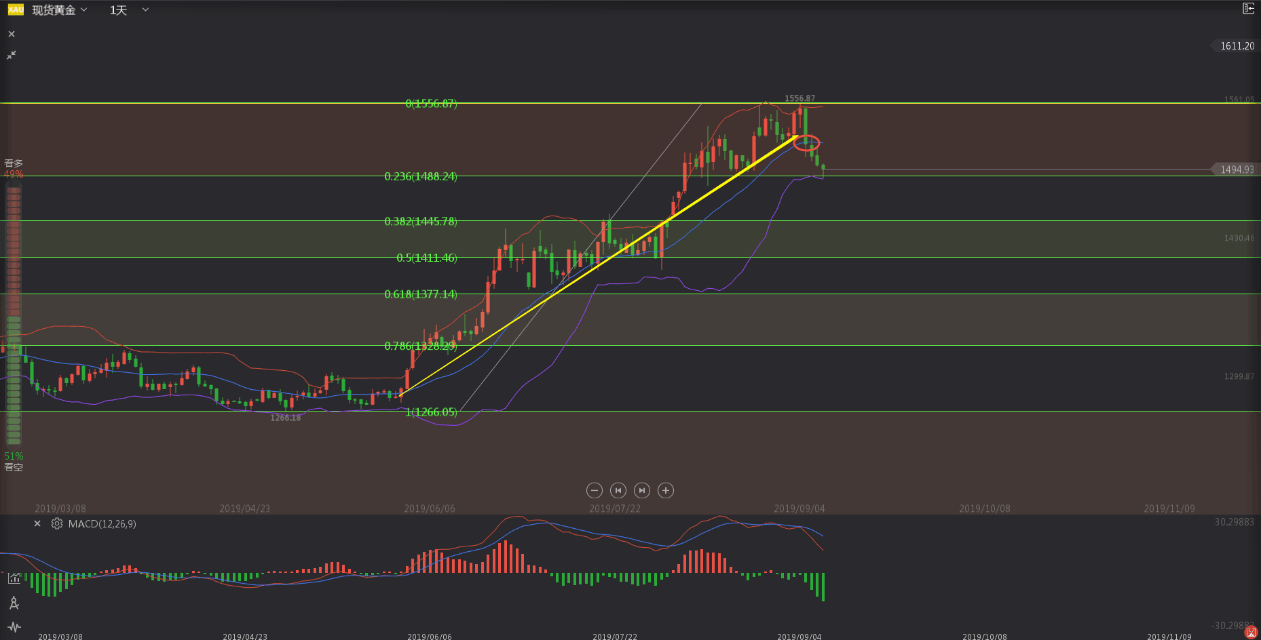Viewport: 1261px width, 640px height.
Task: Open the 1天 timeframe dropdown
Action: 129,10
